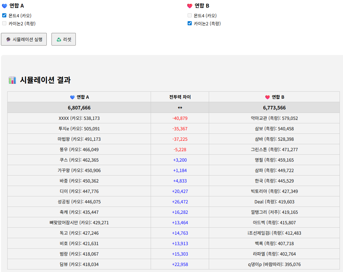Toggle 카이논2 (흑랑) checkbox under 연합 A
343x272 pixels.
click(4, 23)
